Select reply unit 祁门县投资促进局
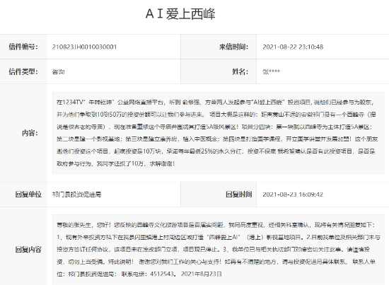Viewport: 389px width, 285px height. pos(76,194)
